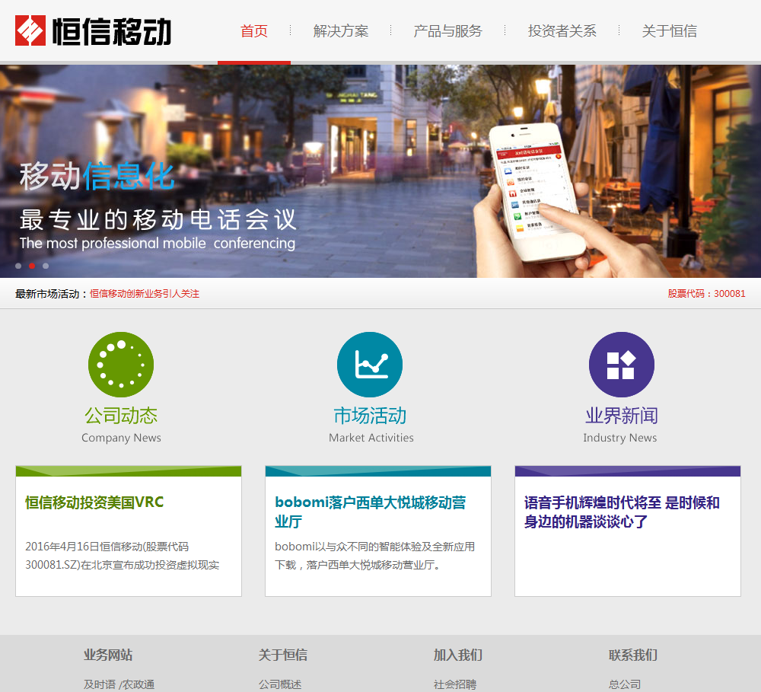Click the green top bar of 恒信移动投资美国VRC card
The height and width of the screenshot is (692, 761).
coord(129,471)
